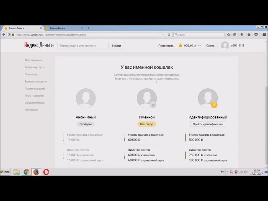Open the address bar history dropdown arrow
268x201 pixels.
click(163, 35)
